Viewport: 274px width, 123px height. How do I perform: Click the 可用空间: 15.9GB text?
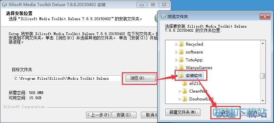(25, 98)
